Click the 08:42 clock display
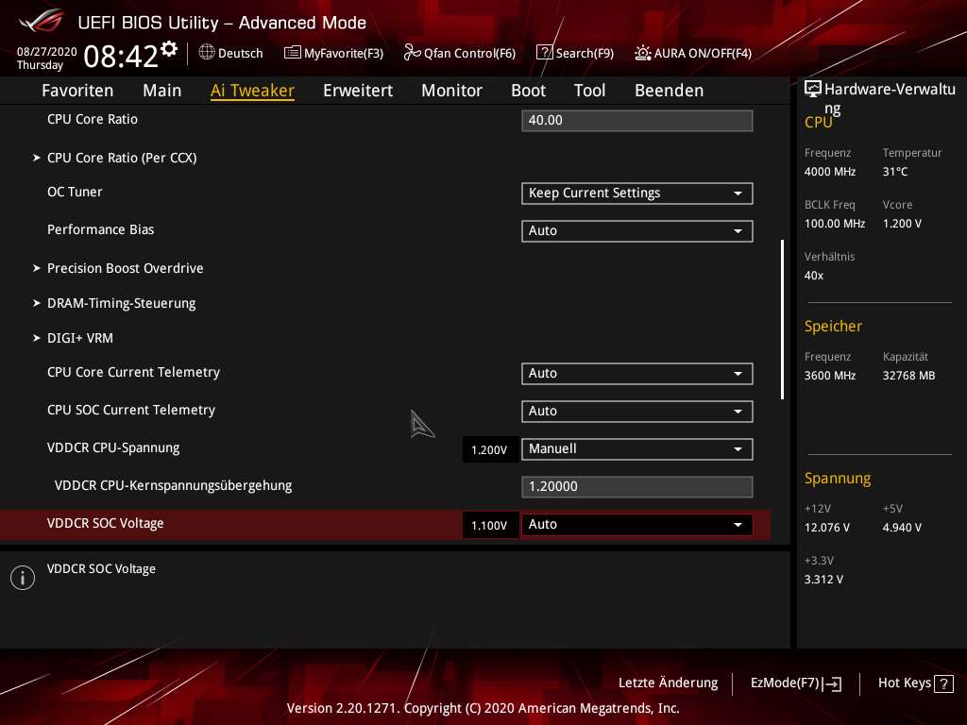Image resolution: width=967 pixels, height=725 pixels. point(121,57)
